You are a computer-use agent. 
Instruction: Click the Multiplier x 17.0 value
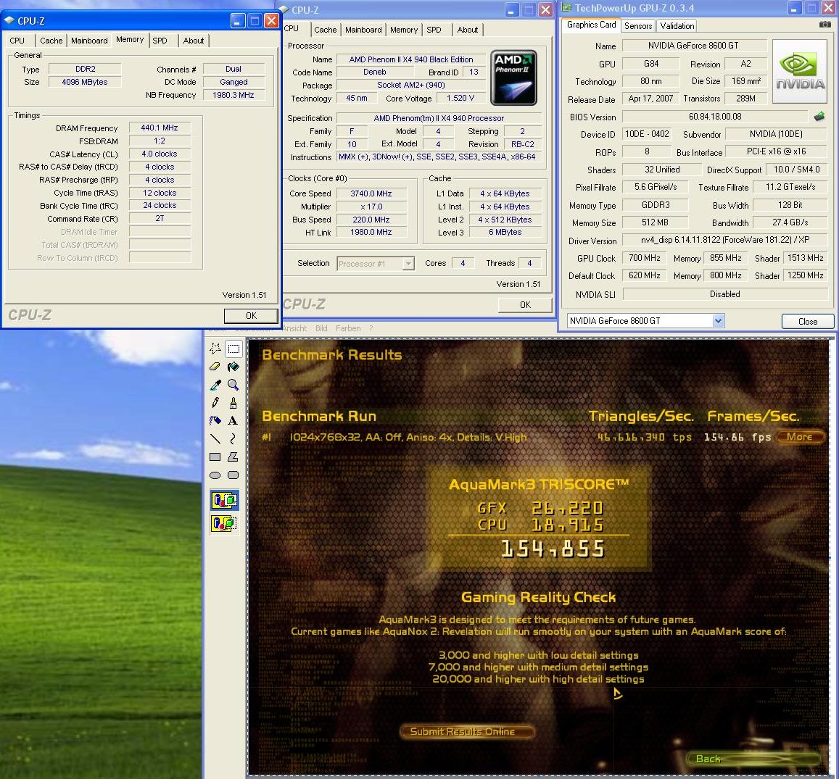click(x=371, y=207)
